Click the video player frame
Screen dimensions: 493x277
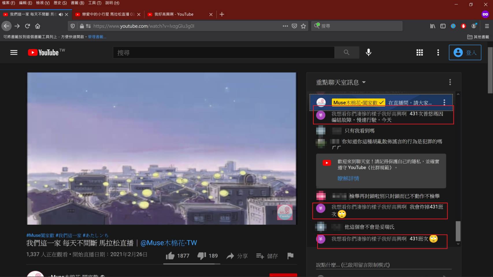coord(162,148)
